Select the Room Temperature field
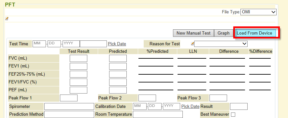The width and height of the screenshot is (288, 118). 158,114
